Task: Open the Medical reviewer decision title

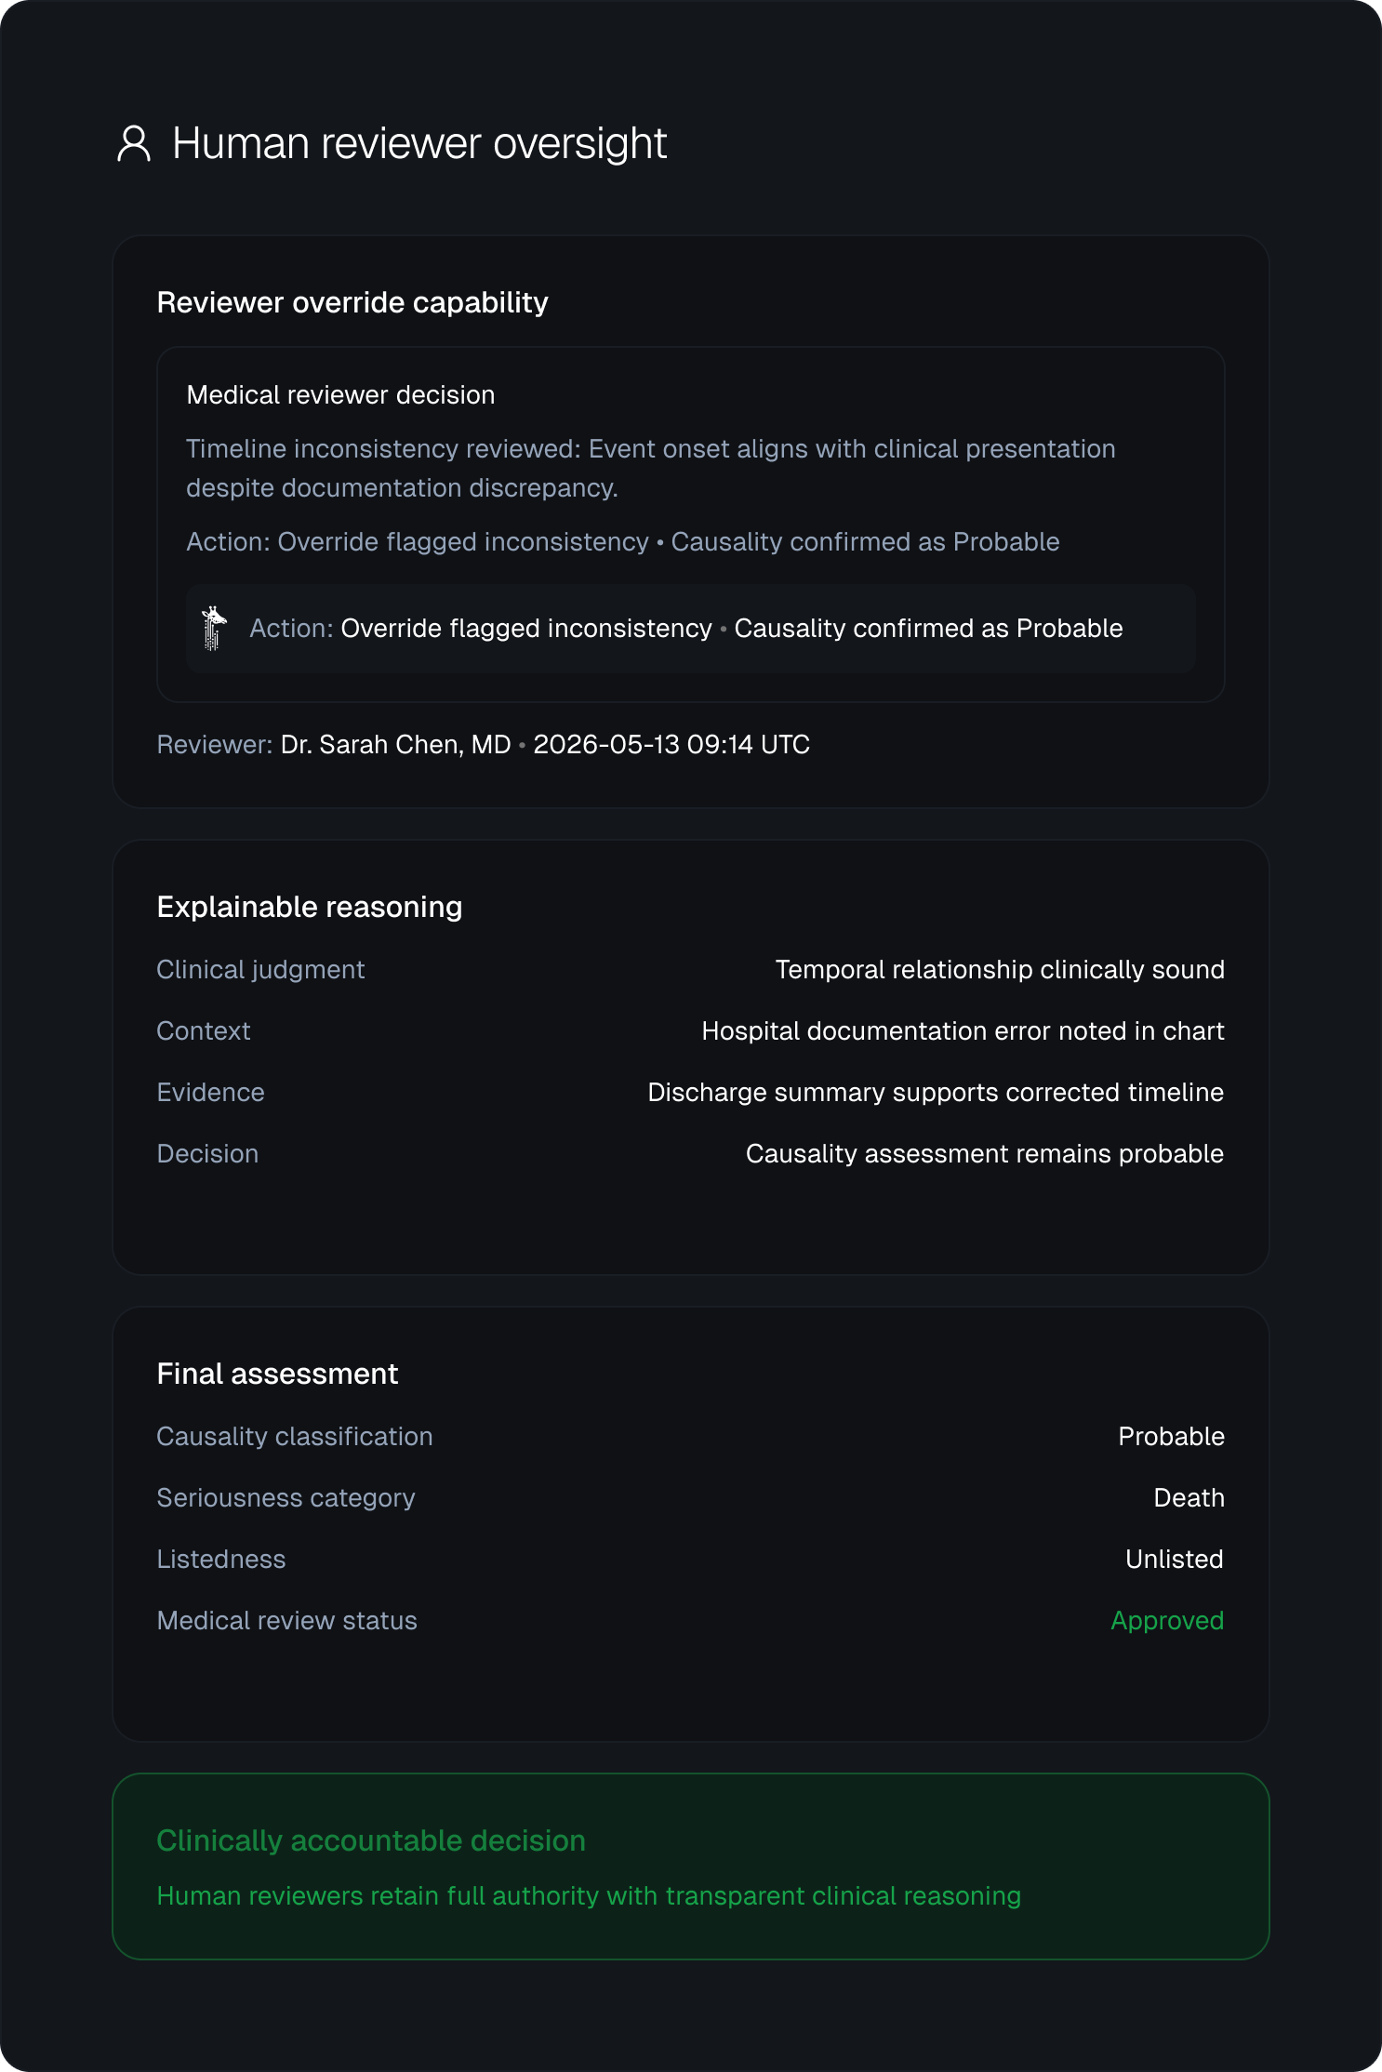Action: pyautogui.click(x=340, y=395)
